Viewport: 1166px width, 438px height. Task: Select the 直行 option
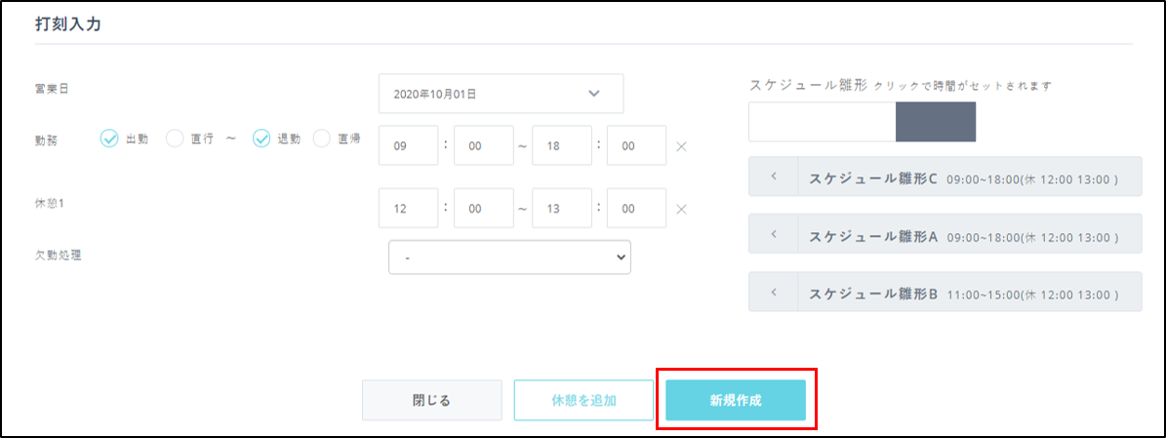click(174, 139)
